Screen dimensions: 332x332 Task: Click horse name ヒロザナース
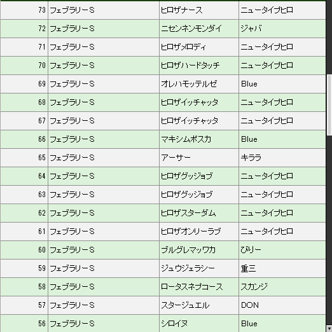(181, 10)
